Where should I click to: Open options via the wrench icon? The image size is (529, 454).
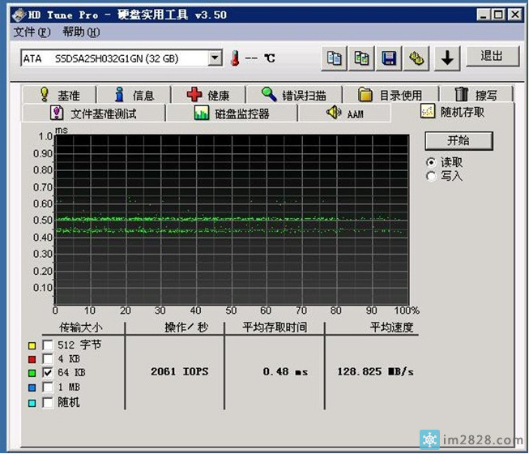click(x=416, y=58)
